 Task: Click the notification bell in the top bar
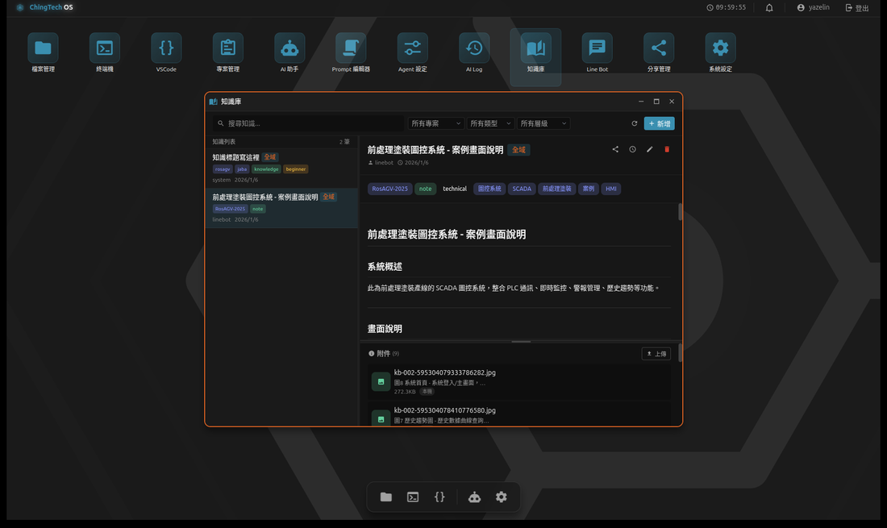(769, 8)
